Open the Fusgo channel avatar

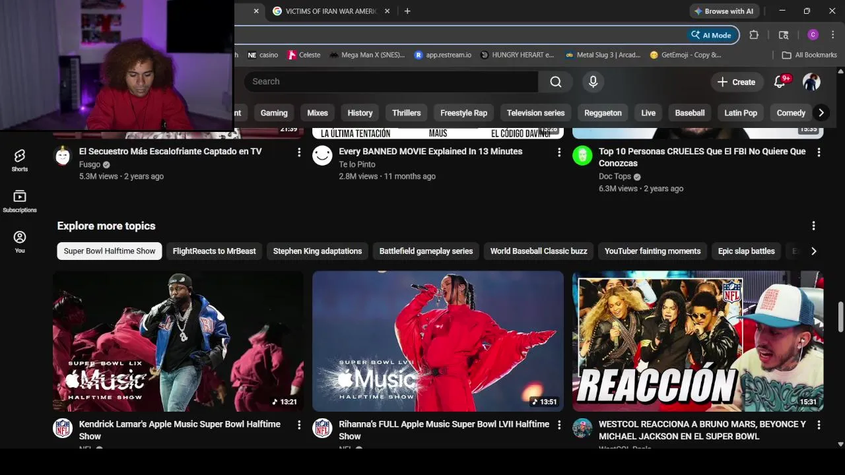click(63, 156)
